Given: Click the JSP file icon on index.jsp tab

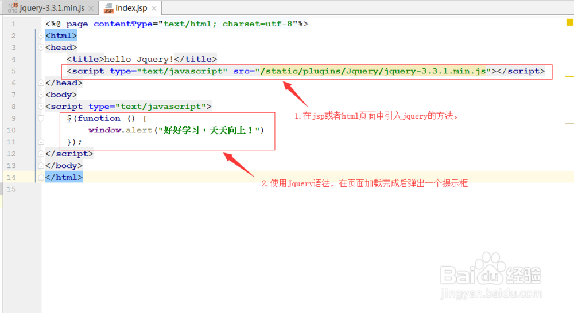Looking at the screenshot, I should (108, 8).
